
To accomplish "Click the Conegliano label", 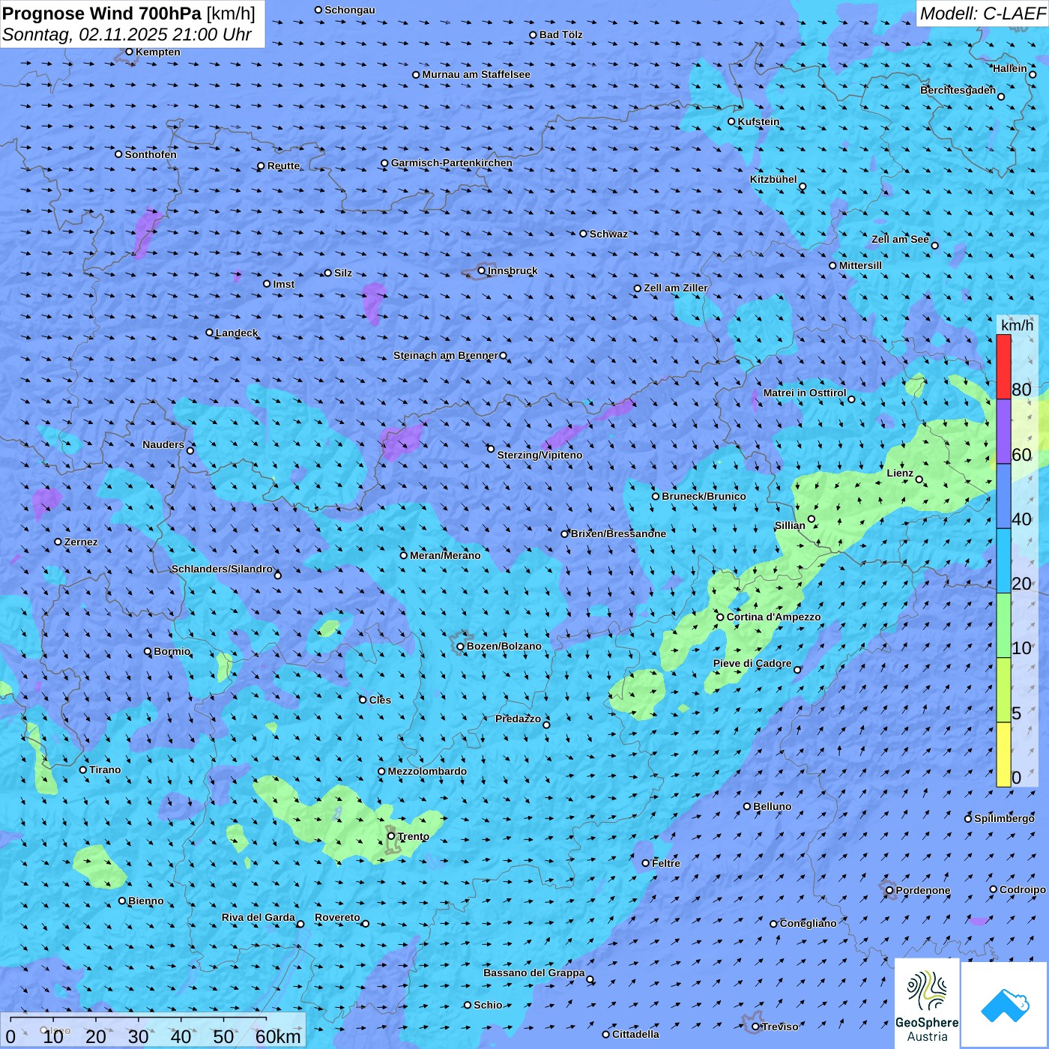I will point(808,923).
